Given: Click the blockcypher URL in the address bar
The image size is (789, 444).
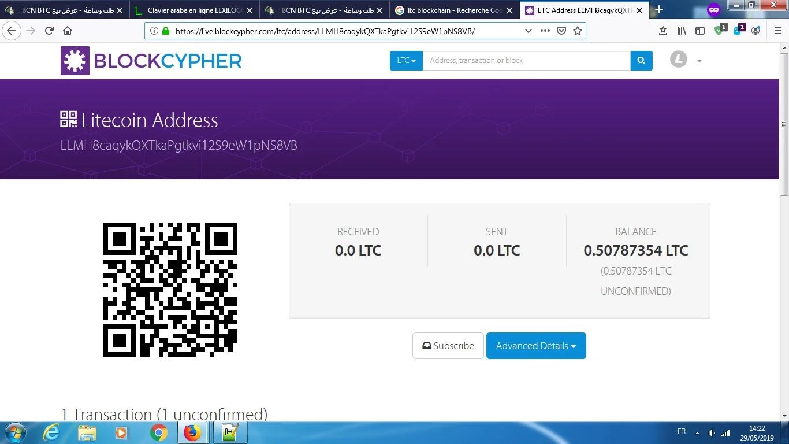Looking at the screenshot, I should pos(325,31).
